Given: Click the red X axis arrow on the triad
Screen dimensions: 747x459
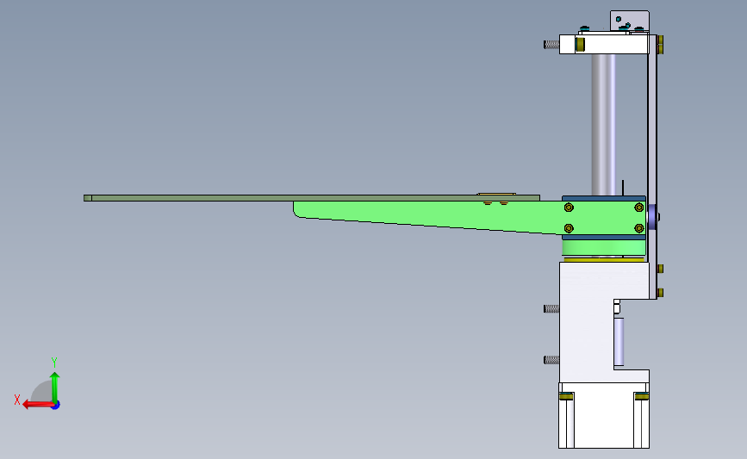Looking at the screenshot, I should 37,405.
